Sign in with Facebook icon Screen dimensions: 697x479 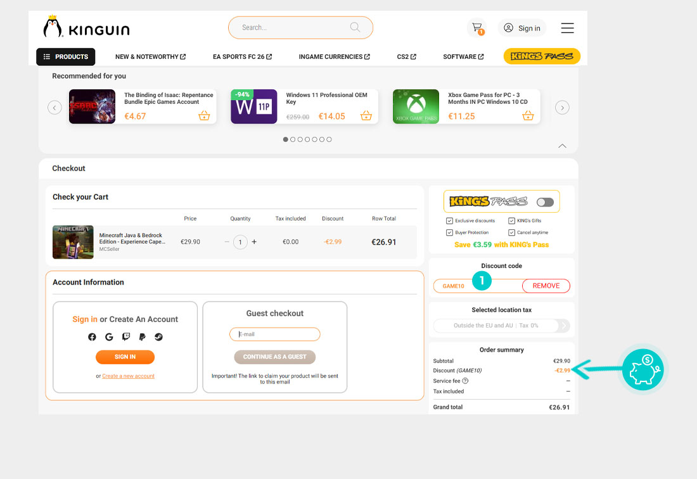[93, 337]
